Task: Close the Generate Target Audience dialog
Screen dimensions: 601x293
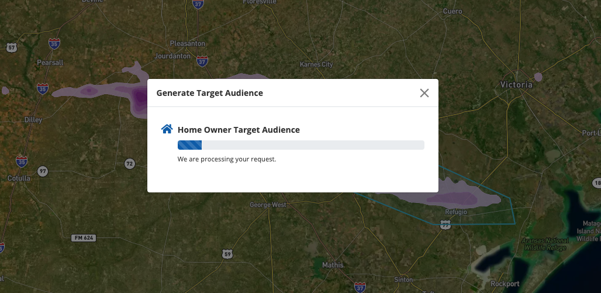Action: coord(424,93)
